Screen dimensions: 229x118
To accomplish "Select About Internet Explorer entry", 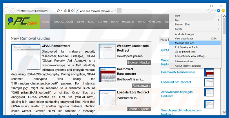I will [195, 66].
